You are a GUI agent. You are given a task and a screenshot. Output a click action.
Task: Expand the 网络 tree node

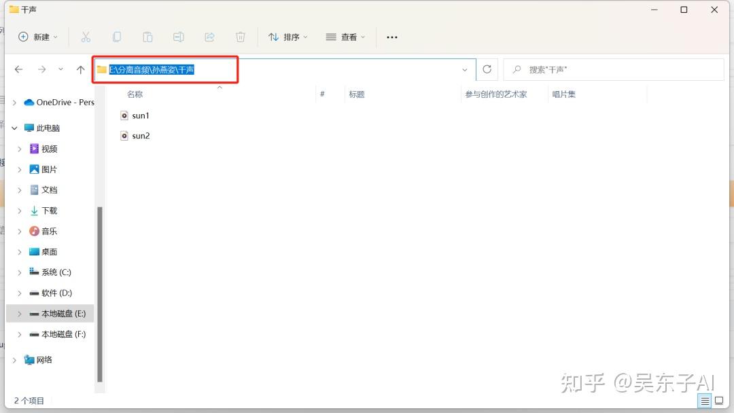click(14, 360)
